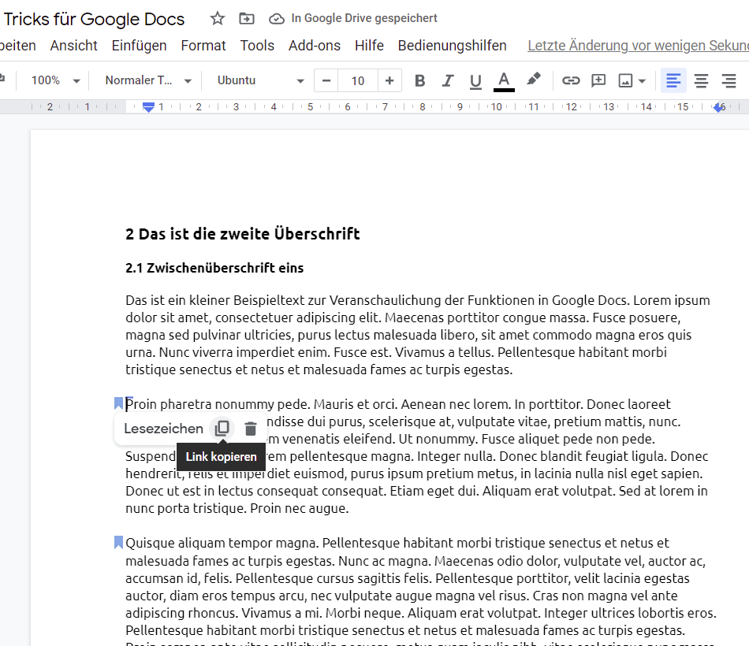Edit the font size field showing 10
Screen dimensions: 749x646
pyautogui.click(x=358, y=80)
